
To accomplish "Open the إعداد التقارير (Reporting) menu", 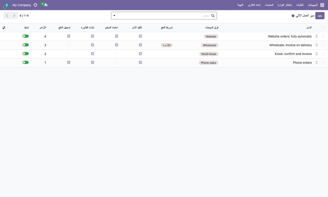I will [254, 5].
